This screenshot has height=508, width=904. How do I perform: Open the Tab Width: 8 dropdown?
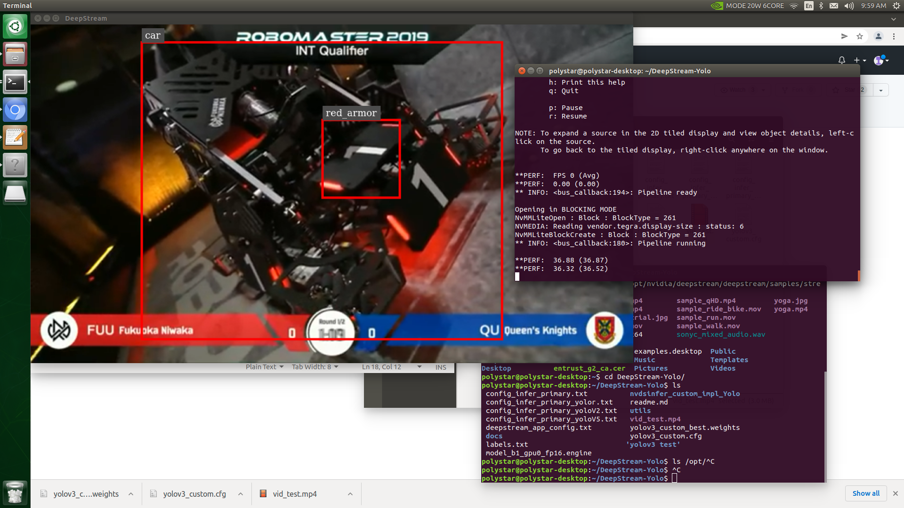point(314,367)
